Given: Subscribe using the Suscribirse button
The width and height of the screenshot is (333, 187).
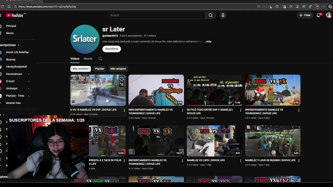Looking at the screenshot, I should click(x=112, y=49).
